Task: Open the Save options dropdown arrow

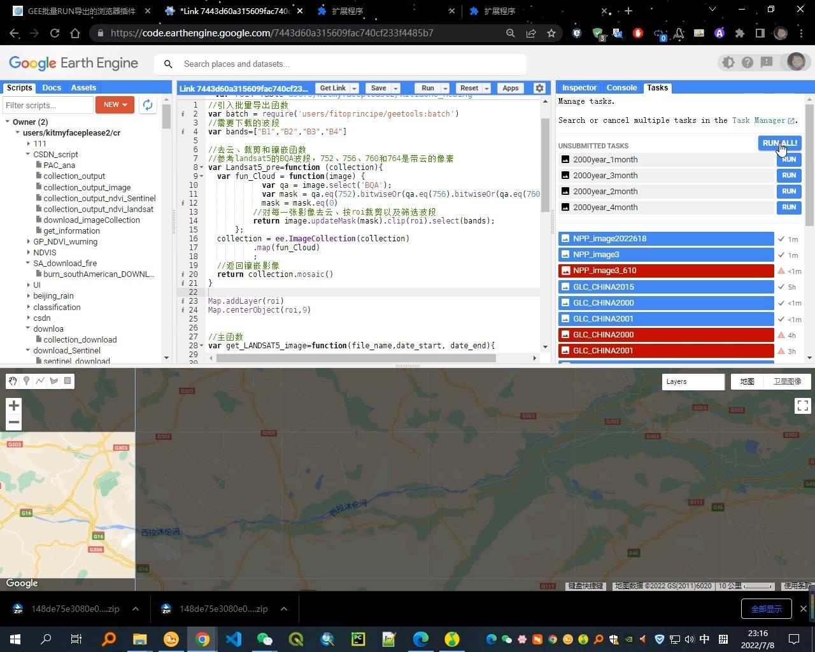Action: click(x=395, y=88)
